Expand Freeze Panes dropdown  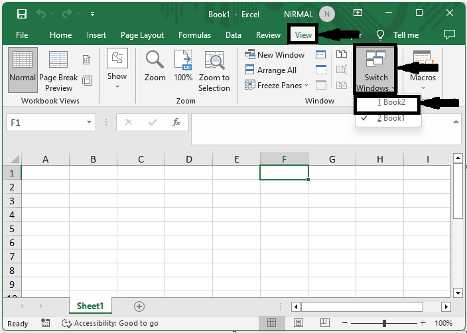277,85
